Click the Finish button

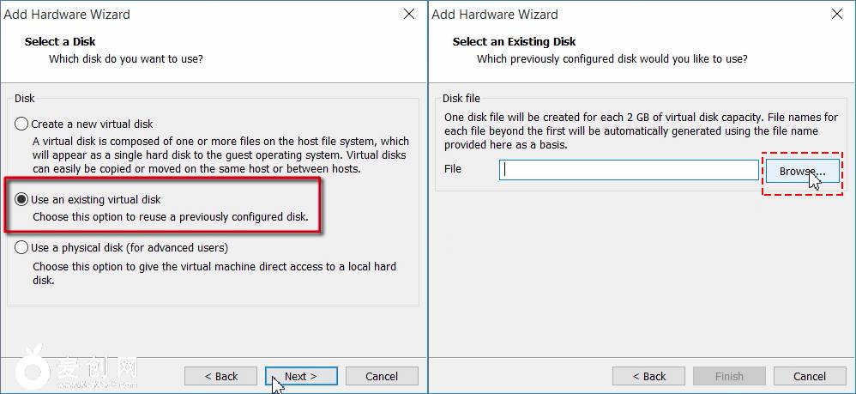pos(729,376)
